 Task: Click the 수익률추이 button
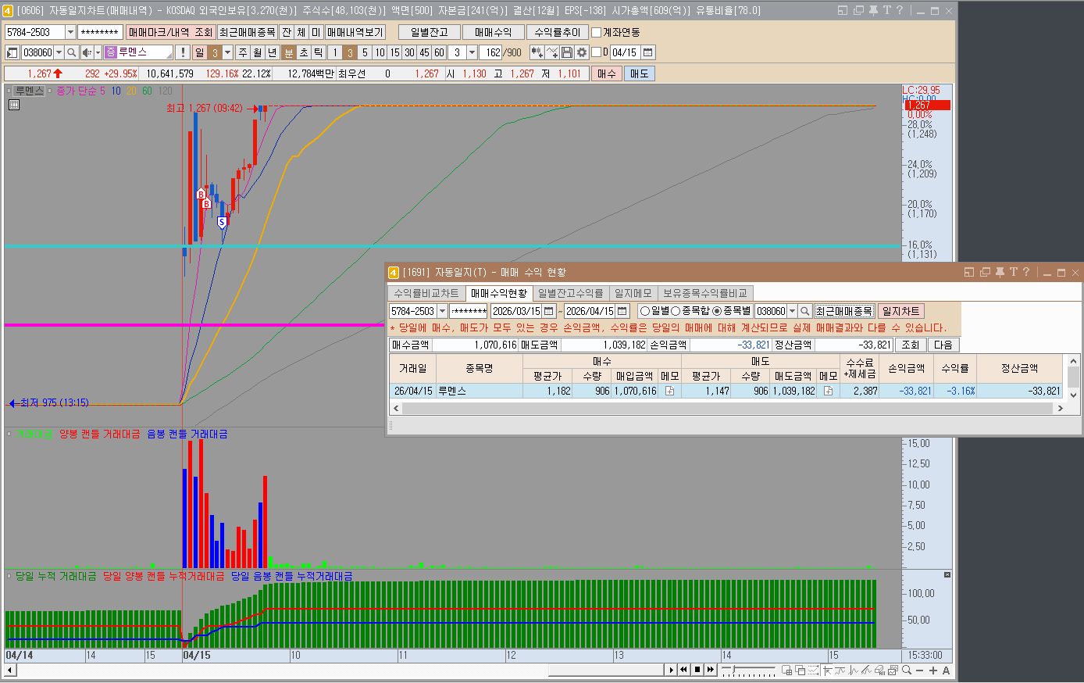click(558, 32)
